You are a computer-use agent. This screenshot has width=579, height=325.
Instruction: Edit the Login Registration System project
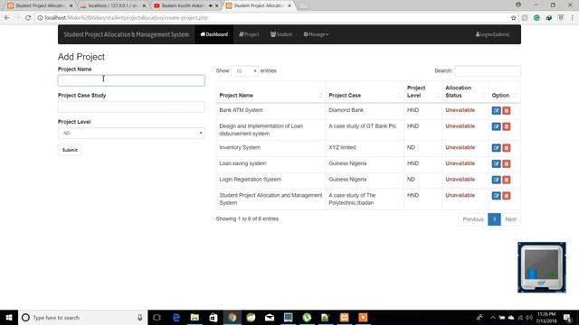click(x=496, y=180)
